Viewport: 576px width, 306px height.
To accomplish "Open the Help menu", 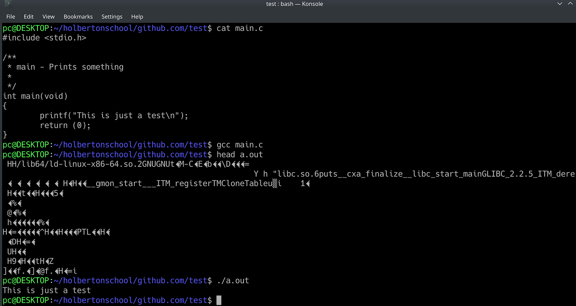I will point(137,16).
